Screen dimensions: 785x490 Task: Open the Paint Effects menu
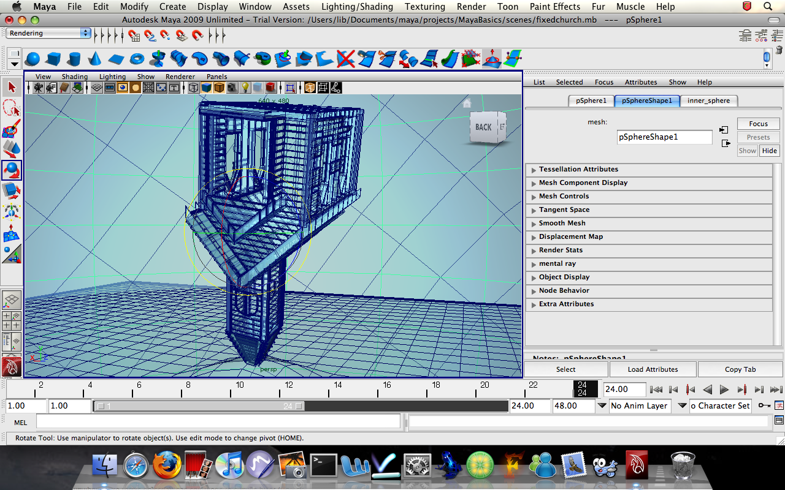point(554,7)
